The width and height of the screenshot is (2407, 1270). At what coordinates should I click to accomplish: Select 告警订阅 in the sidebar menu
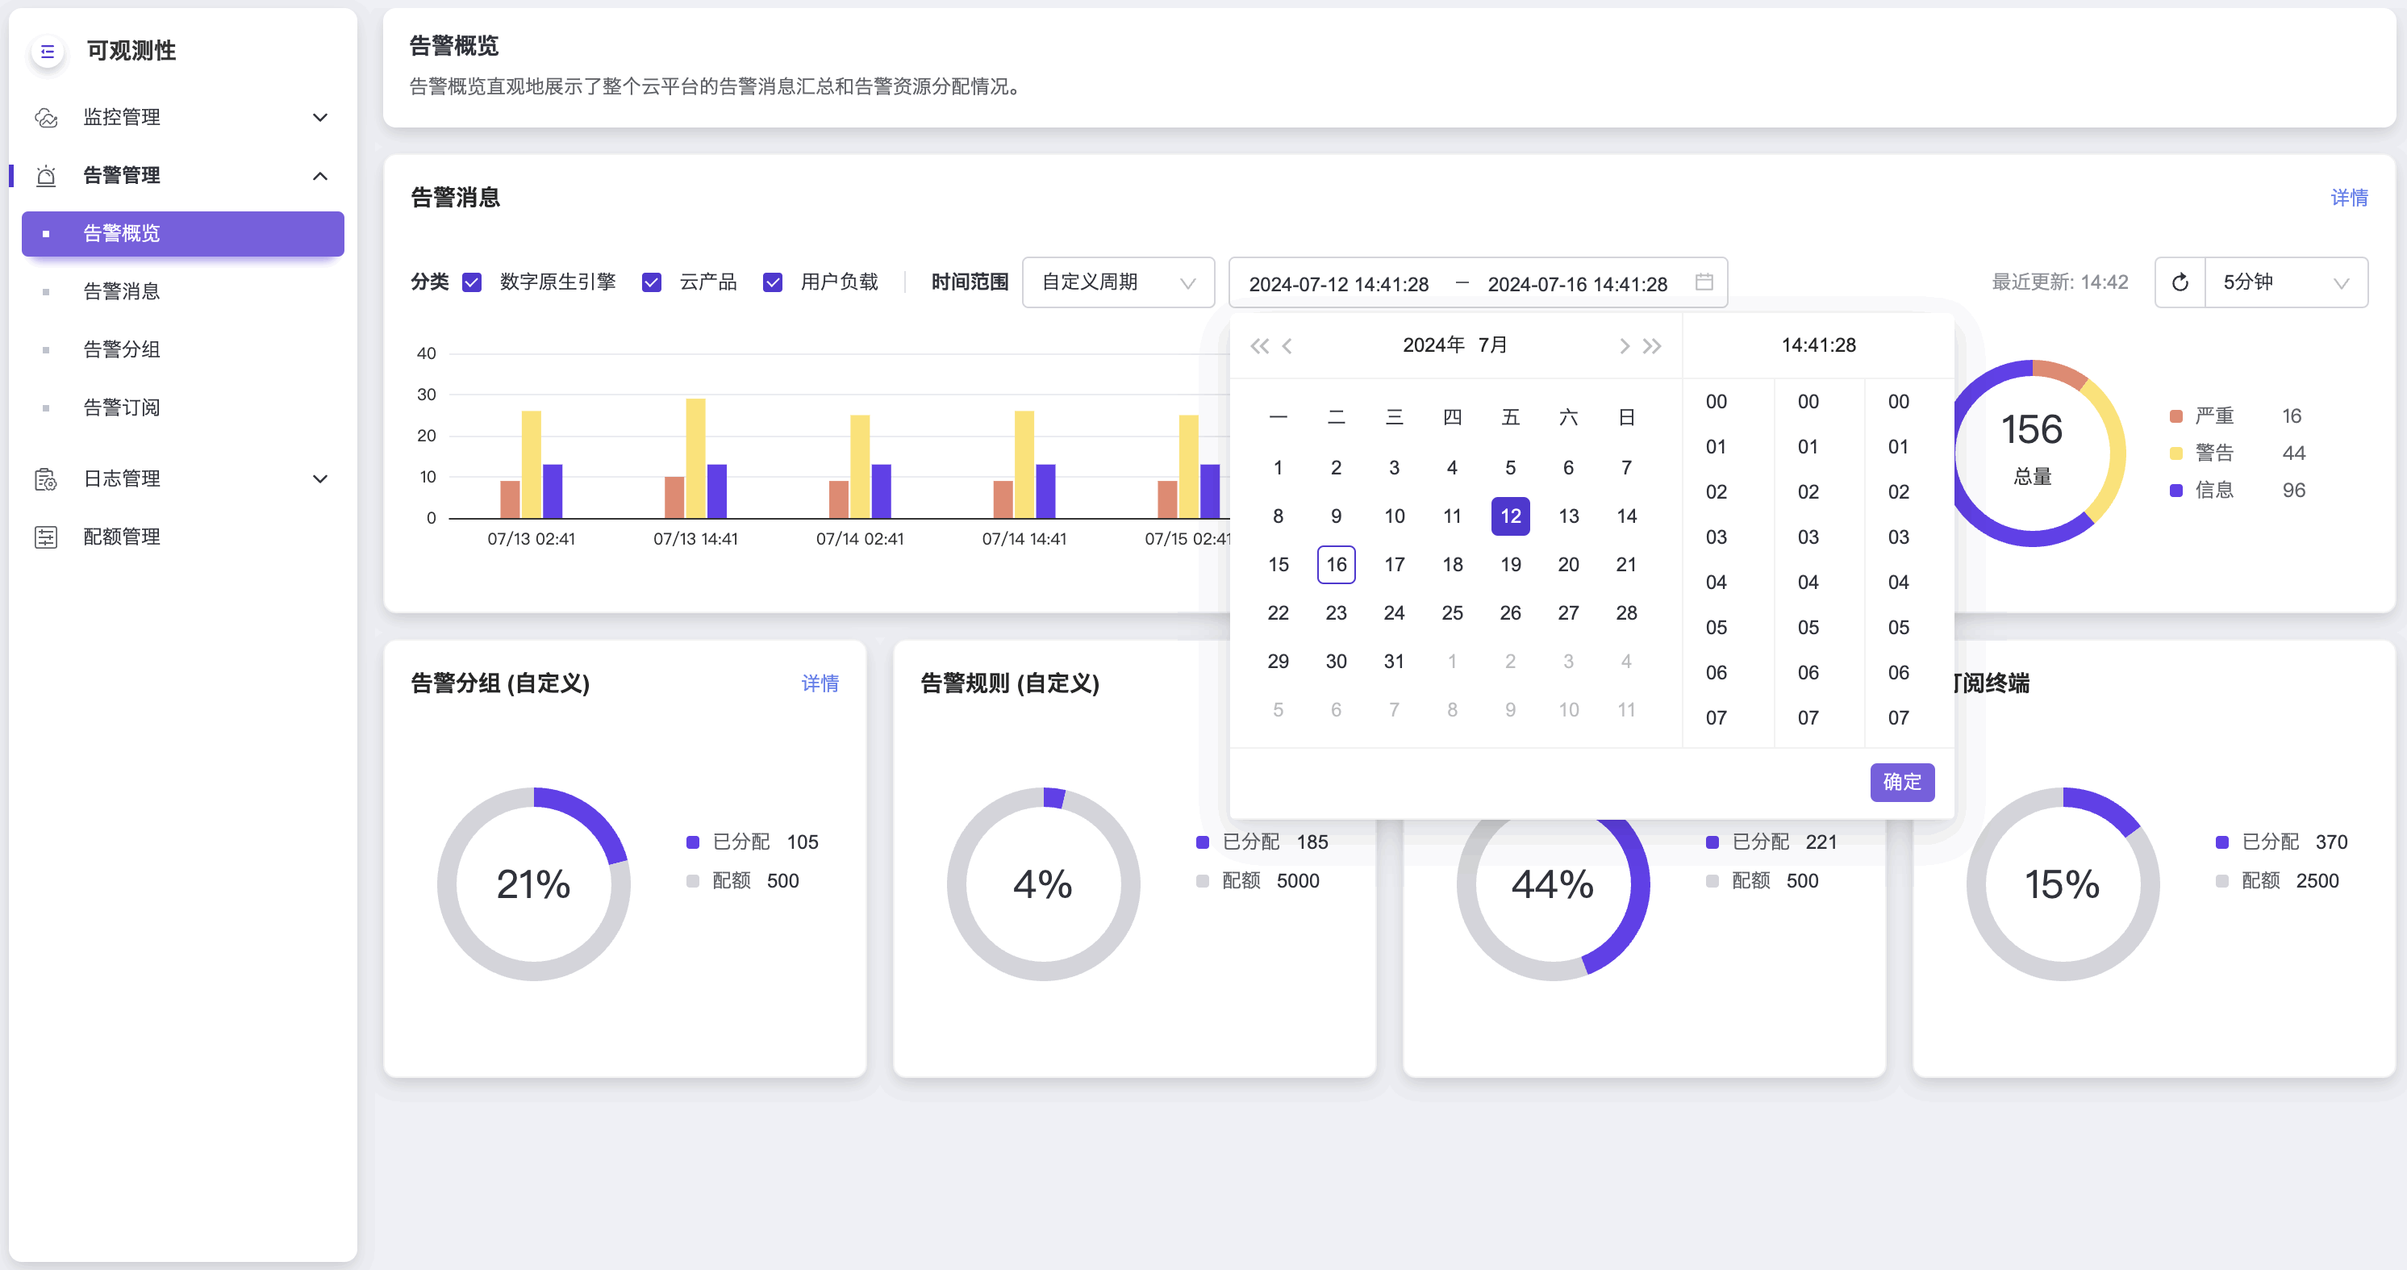122,407
